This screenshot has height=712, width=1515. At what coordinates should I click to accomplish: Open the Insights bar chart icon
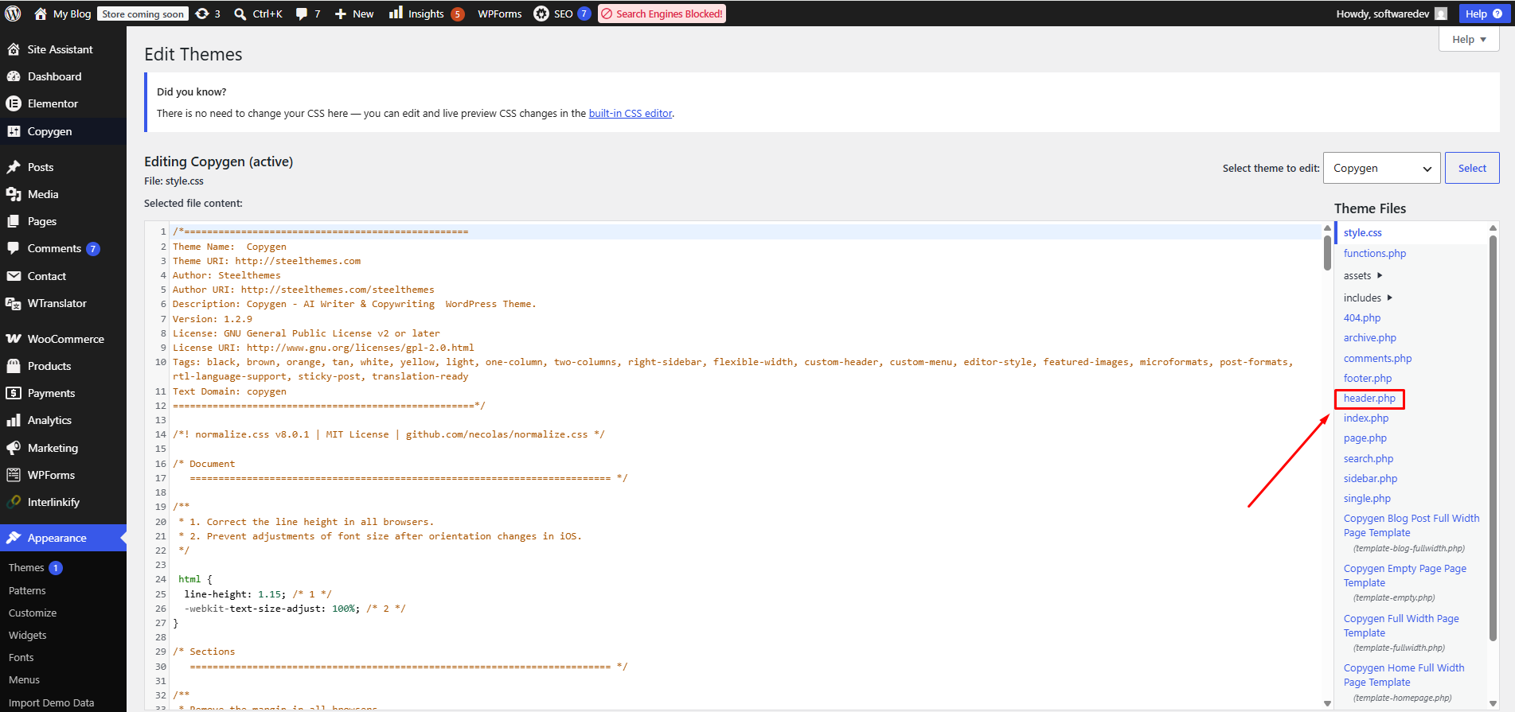(396, 13)
